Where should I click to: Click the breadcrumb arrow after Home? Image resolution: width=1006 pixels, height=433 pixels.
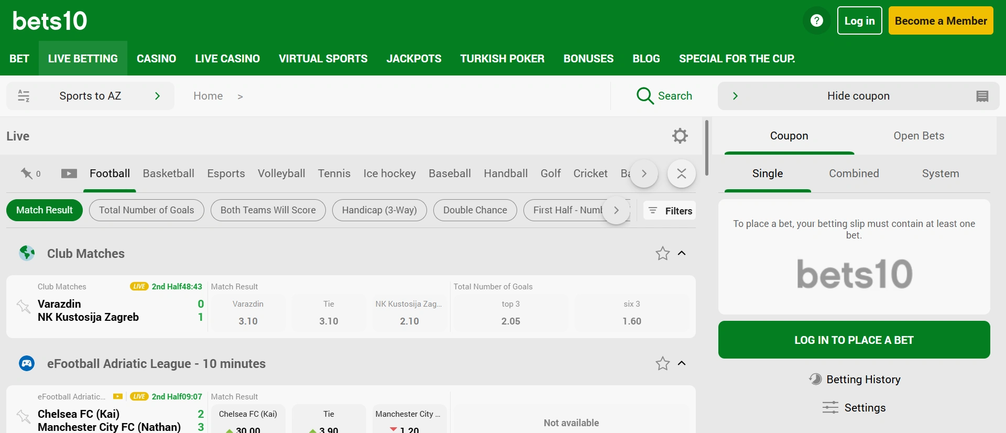click(x=240, y=96)
